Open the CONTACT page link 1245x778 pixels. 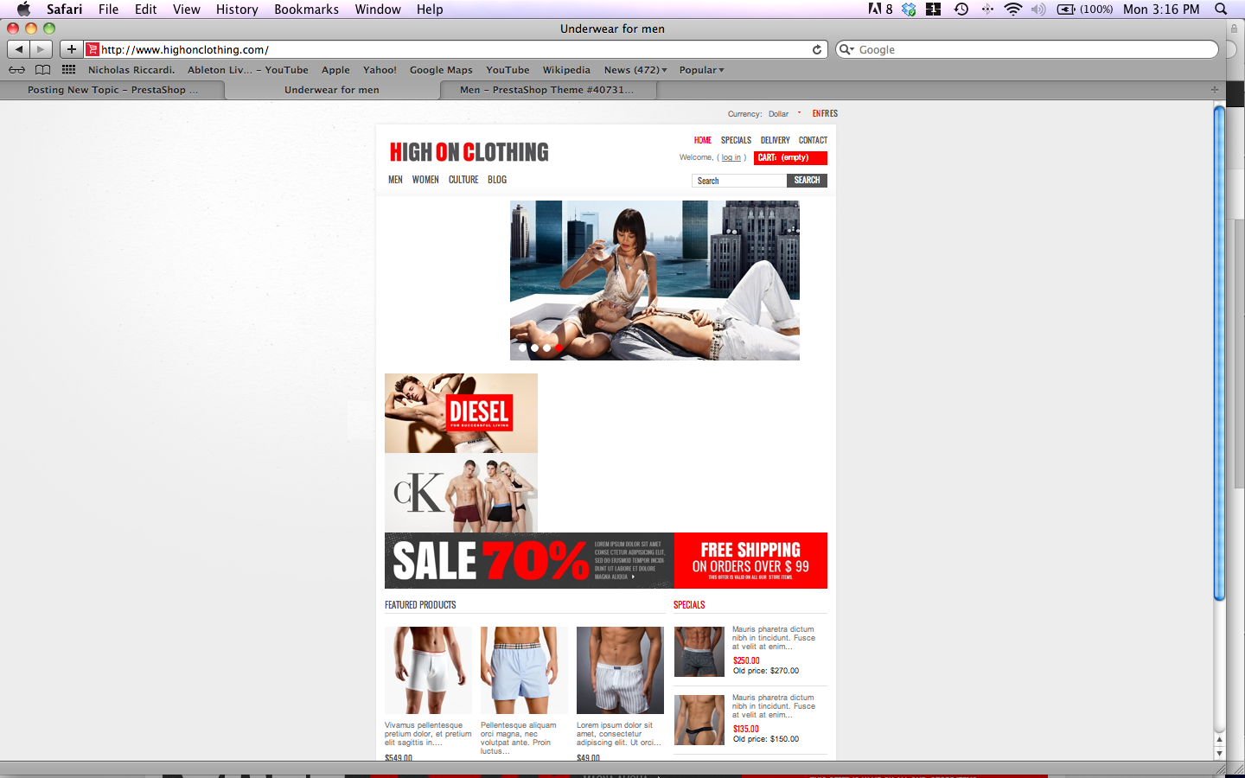(x=813, y=140)
